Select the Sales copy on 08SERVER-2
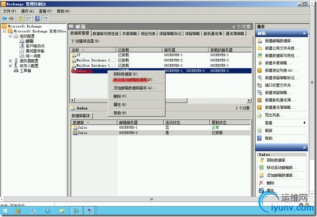 coord(161,133)
